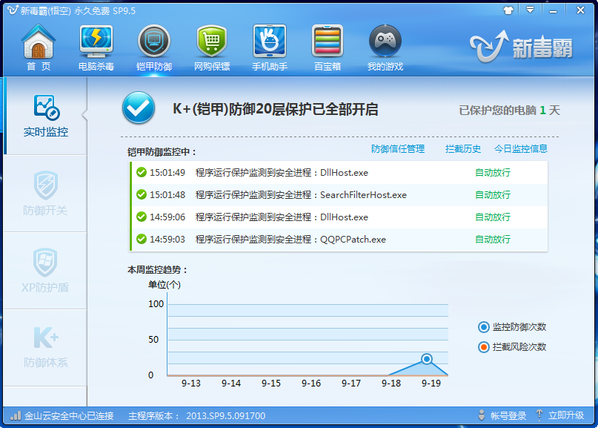Launch 手机助手 phone assistant
The width and height of the screenshot is (598, 428).
pyautogui.click(x=270, y=47)
